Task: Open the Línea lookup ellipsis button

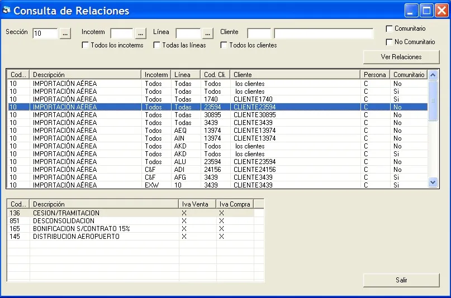Action: (x=208, y=33)
